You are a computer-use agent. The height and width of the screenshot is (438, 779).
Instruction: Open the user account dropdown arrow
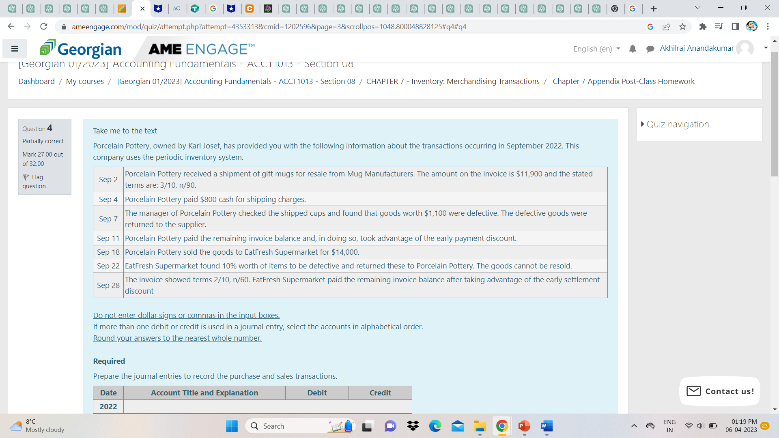click(x=766, y=48)
